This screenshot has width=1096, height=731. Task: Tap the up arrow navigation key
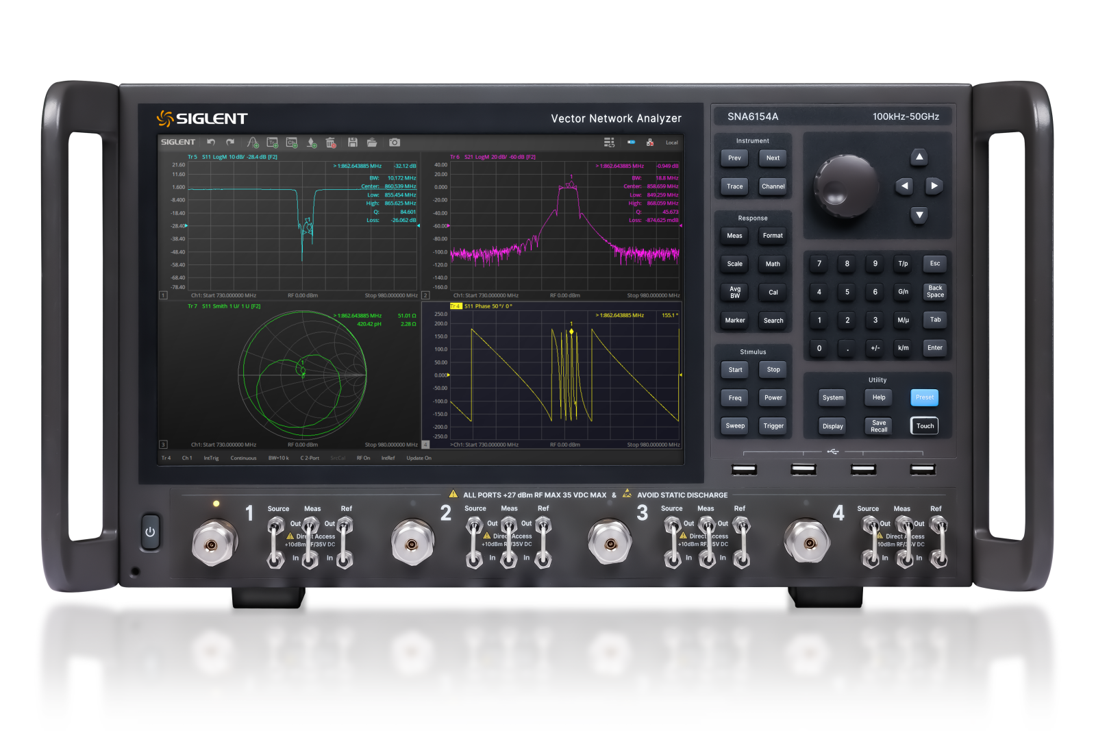(x=919, y=158)
